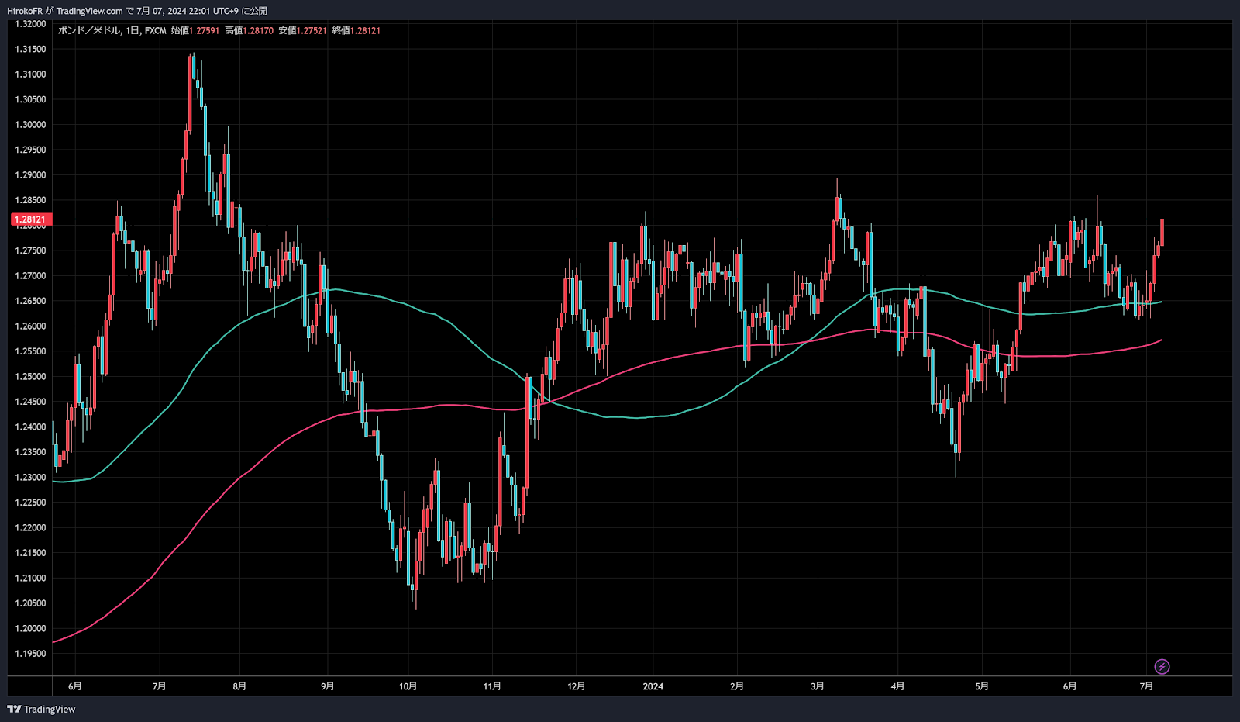Click the red 1.28121 current price tag

[30, 219]
